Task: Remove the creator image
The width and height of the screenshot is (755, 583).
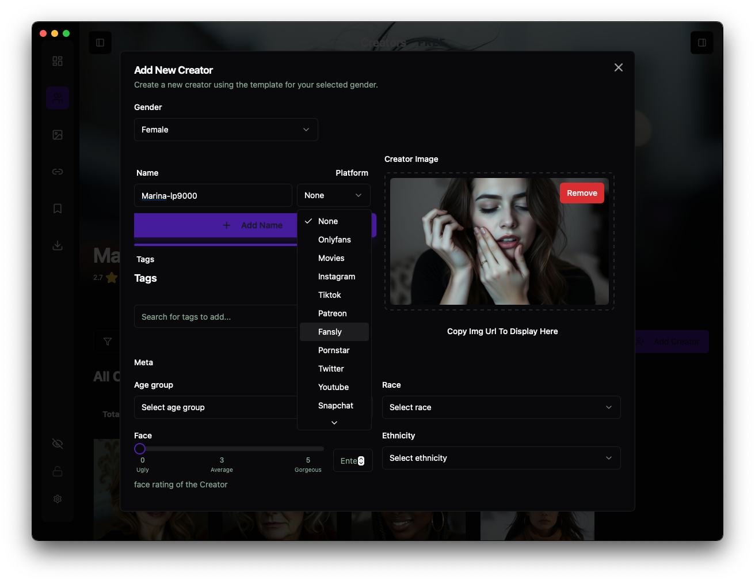Action: coord(582,193)
